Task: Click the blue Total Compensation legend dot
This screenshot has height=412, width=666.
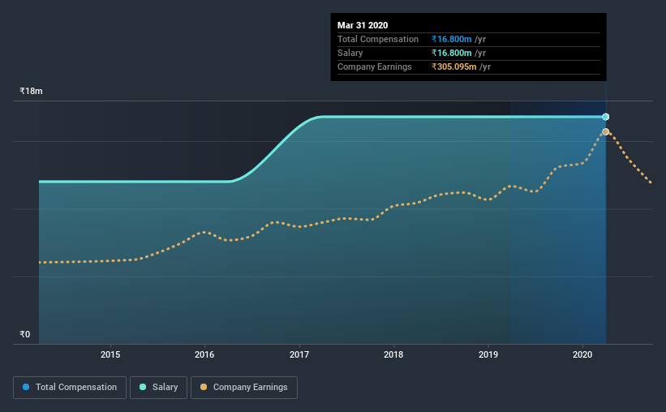Action: [26, 387]
